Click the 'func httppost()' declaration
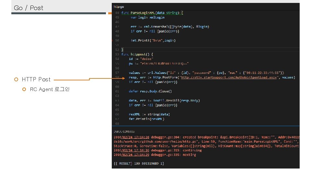Image resolution: width=311 pixels, height=175 pixels. [x=137, y=54]
